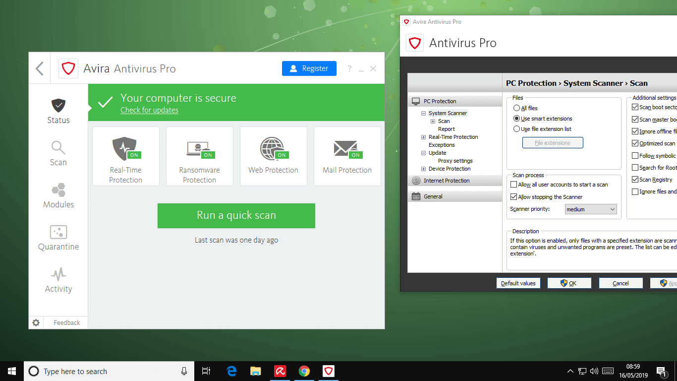The image size is (677, 381).
Task: Open settings gear at sidebar bottom
Action: point(36,322)
